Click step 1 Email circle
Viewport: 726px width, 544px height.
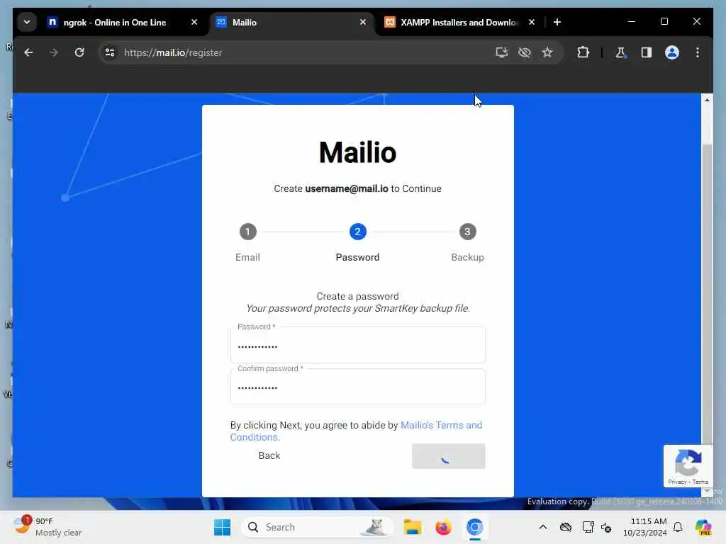pyautogui.click(x=247, y=232)
